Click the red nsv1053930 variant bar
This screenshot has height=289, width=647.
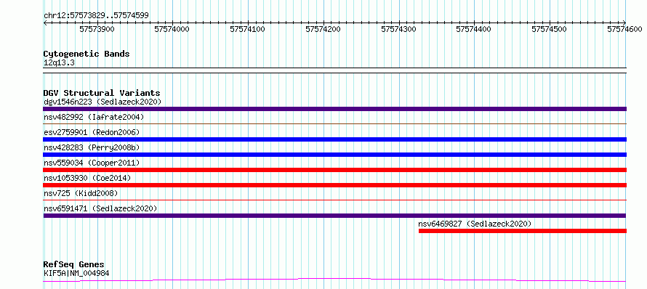tap(334, 185)
